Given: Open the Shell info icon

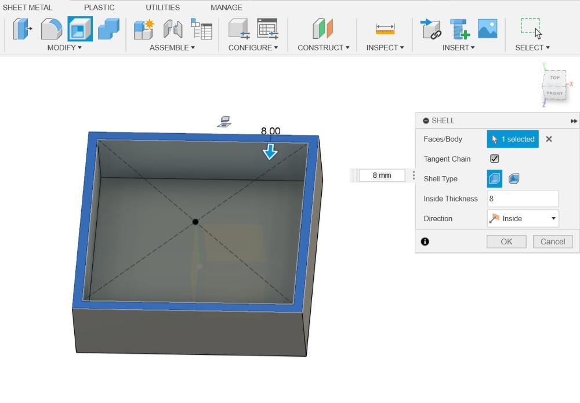Looking at the screenshot, I should (425, 241).
